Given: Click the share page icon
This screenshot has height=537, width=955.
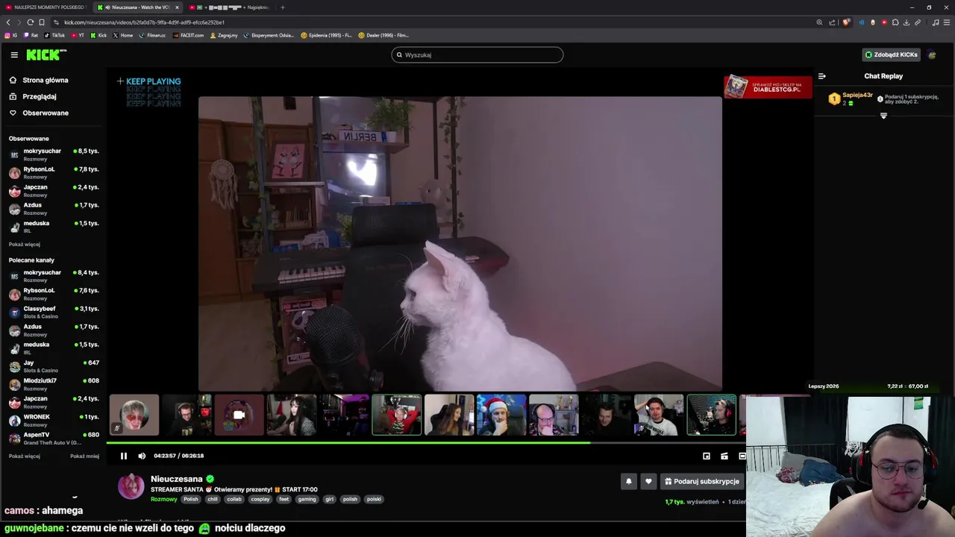Looking at the screenshot, I should (832, 22).
